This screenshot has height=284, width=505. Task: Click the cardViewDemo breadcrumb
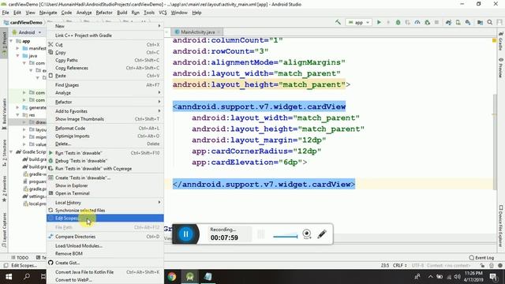(23, 22)
